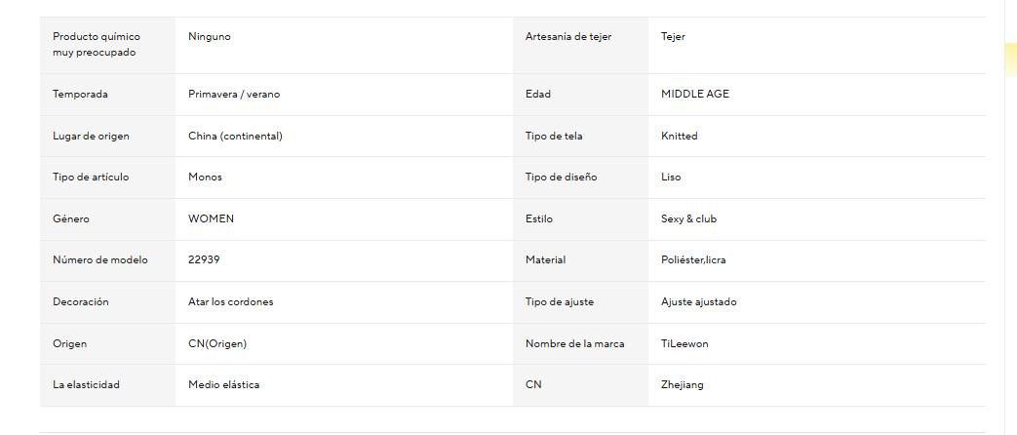Click the 'Medio elástica' elasticity value
Screen dimensions: 1017x435
pyautogui.click(x=223, y=385)
